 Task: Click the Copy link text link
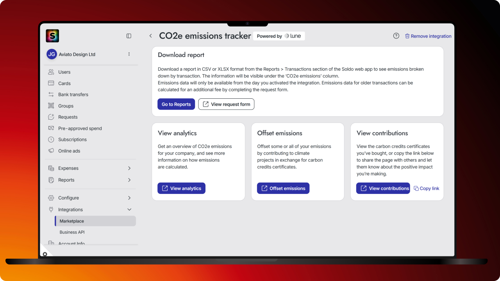pos(429,189)
